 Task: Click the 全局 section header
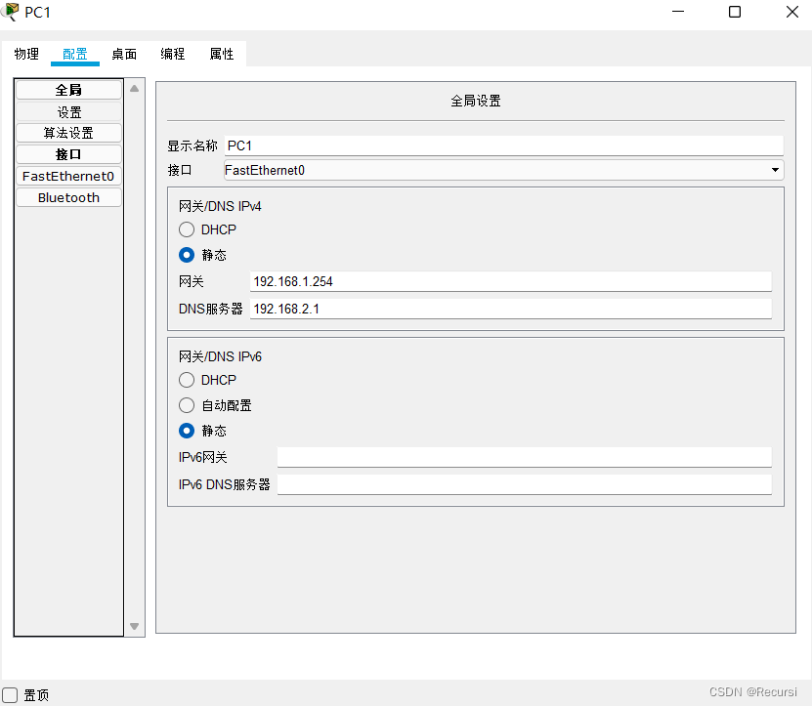point(68,90)
